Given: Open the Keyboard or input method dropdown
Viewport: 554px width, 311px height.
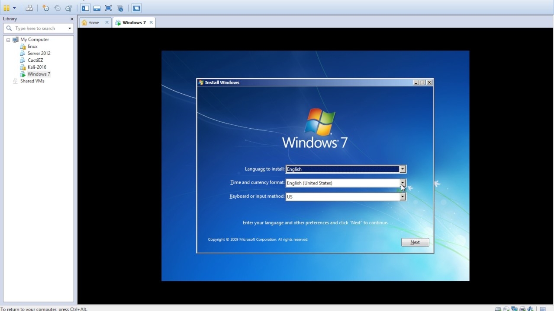Looking at the screenshot, I should tap(403, 197).
